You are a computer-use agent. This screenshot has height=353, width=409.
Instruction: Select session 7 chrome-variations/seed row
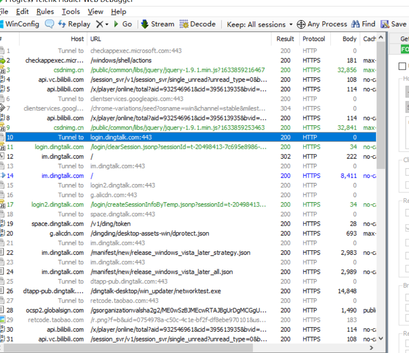point(188,108)
